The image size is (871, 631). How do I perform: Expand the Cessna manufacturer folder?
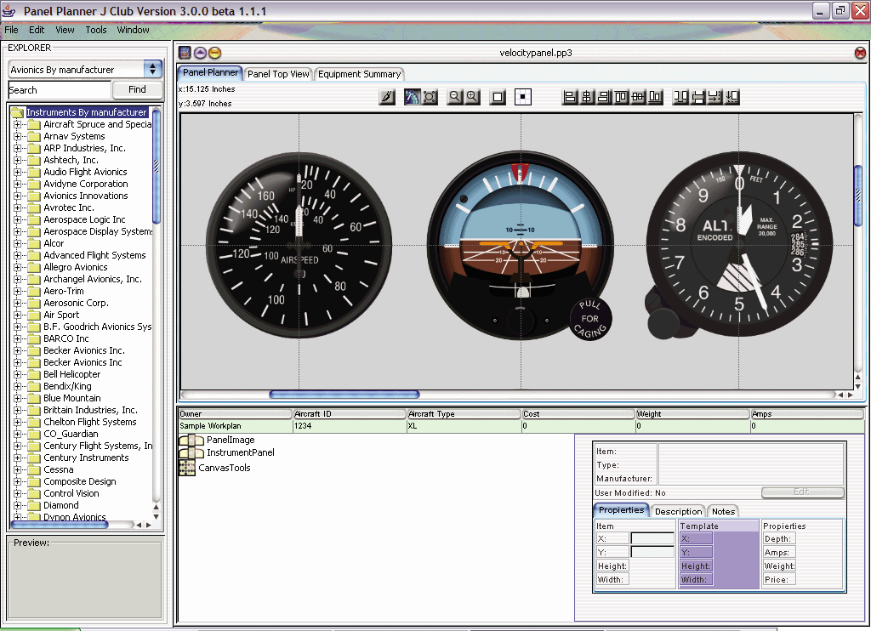[x=17, y=469]
